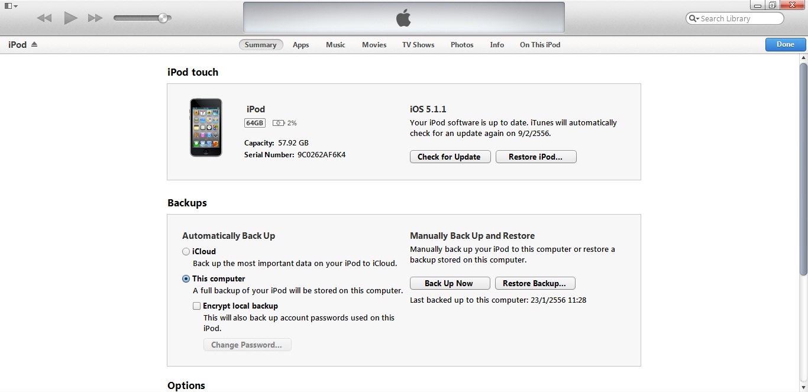Click Check for Update button
The width and height of the screenshot is (808, 392).
pyautogui.click(x=450, y=157)
